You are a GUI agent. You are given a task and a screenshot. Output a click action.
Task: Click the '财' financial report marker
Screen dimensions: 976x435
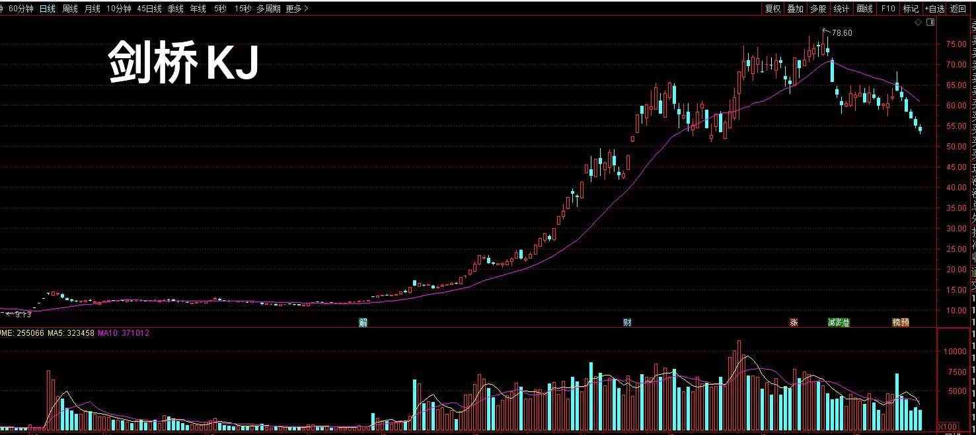coord(627,323)
